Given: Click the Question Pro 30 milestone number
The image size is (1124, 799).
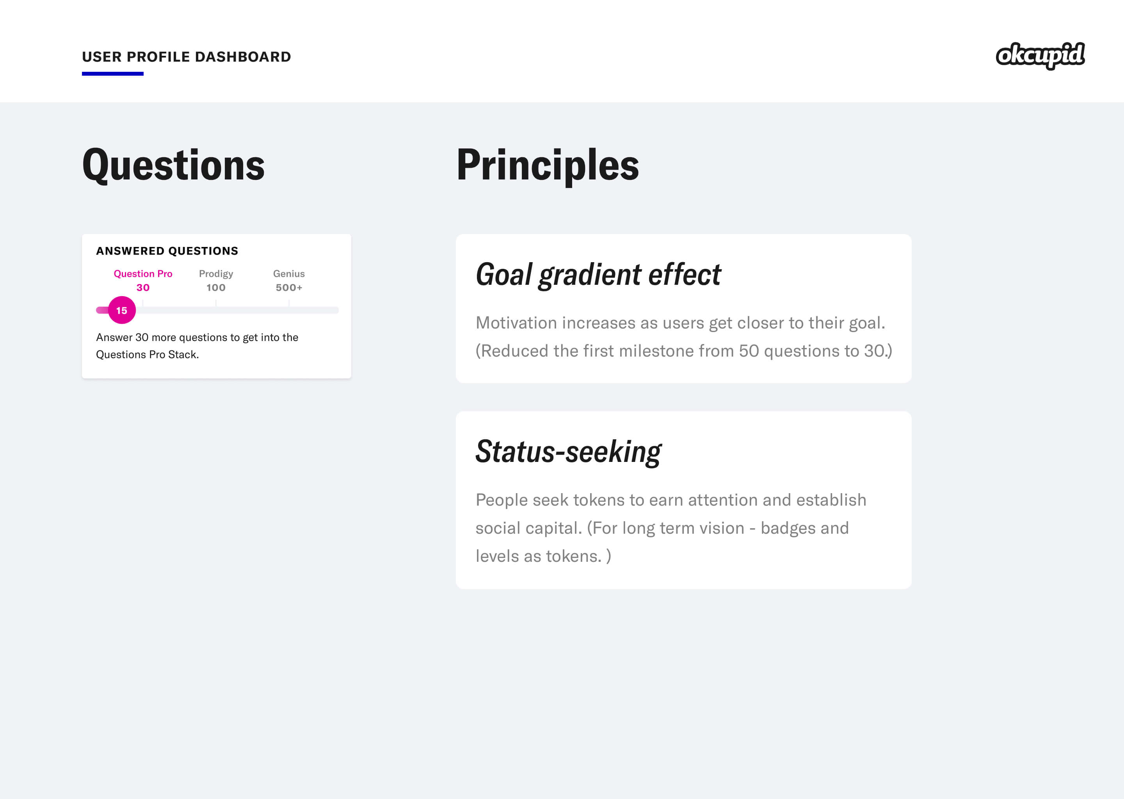Looking at the screenshot, I should click(143, 288).
